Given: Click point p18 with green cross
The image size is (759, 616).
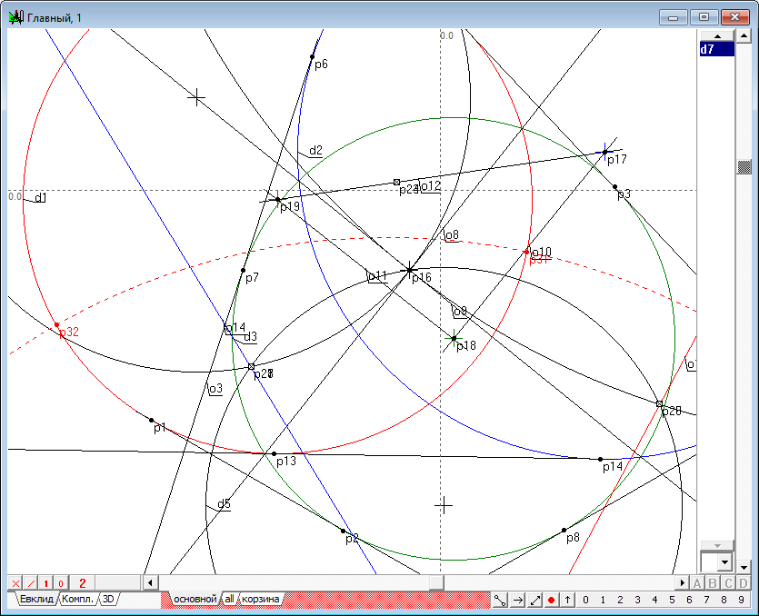Looking at the screenshot, I should pos(454,338).
